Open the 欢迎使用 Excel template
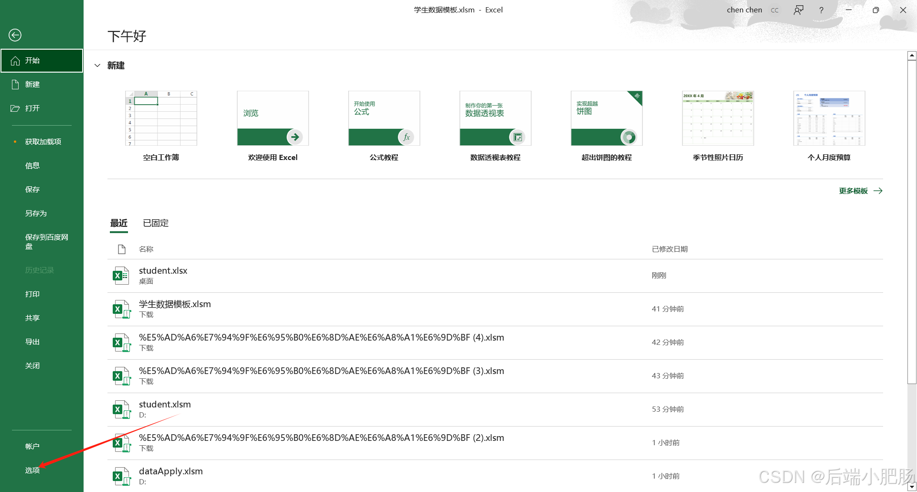 (273, 118)
